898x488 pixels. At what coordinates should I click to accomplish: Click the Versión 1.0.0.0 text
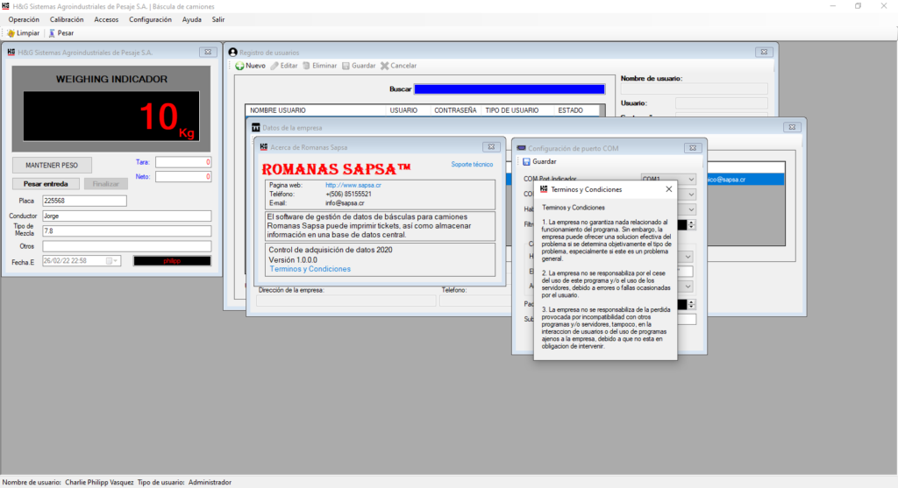tap(293, 259)
